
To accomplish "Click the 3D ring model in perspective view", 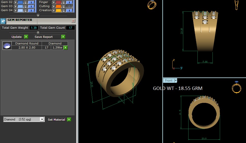I will [119, 74].
